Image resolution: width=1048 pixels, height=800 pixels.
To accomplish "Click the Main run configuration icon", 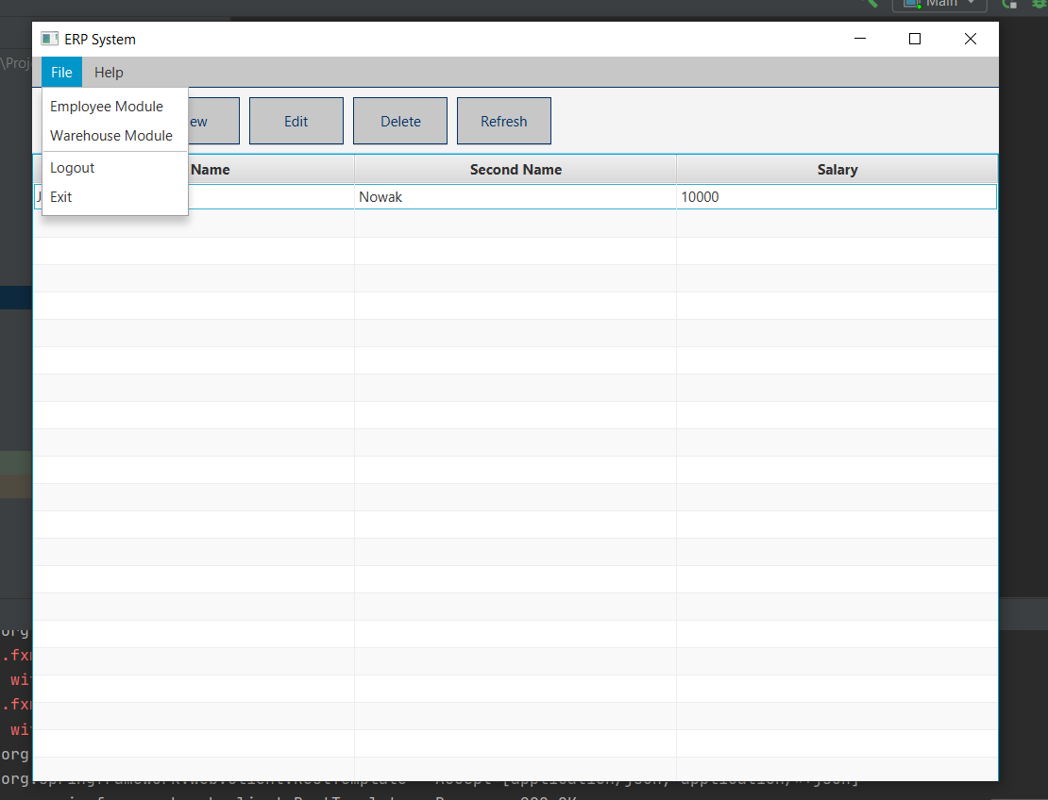I will coord(909,5).
